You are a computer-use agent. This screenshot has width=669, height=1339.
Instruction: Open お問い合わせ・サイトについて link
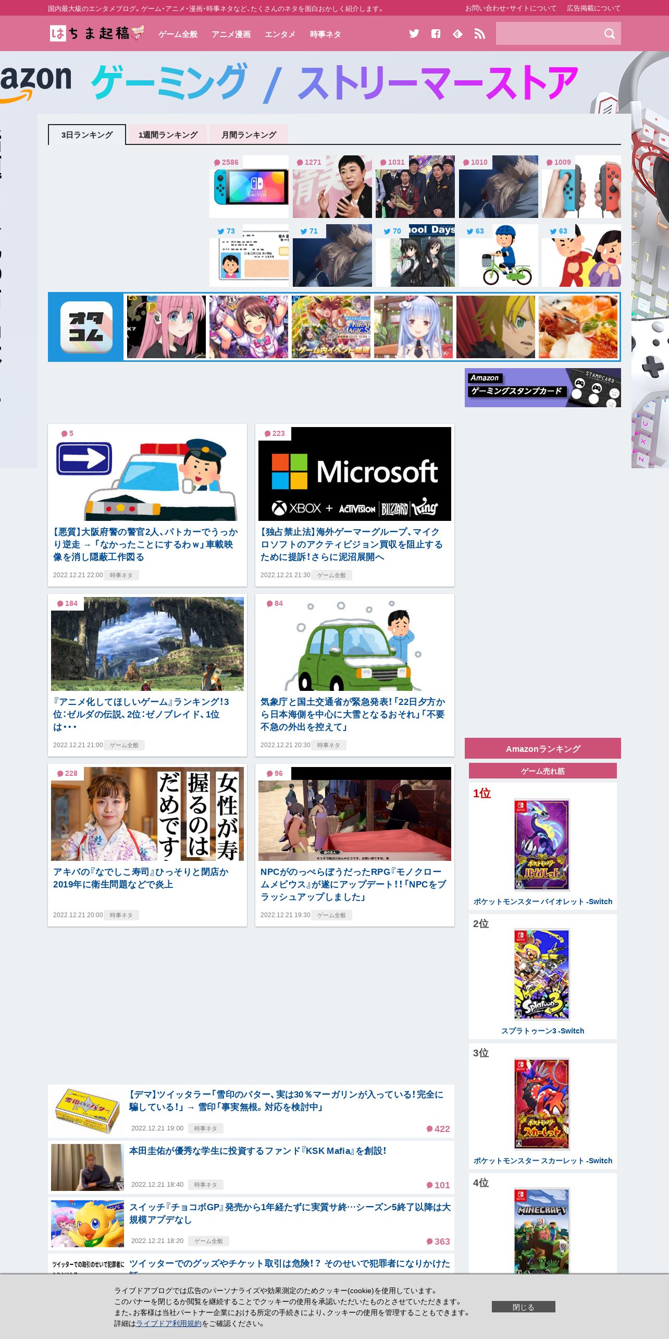pos(511,8)
